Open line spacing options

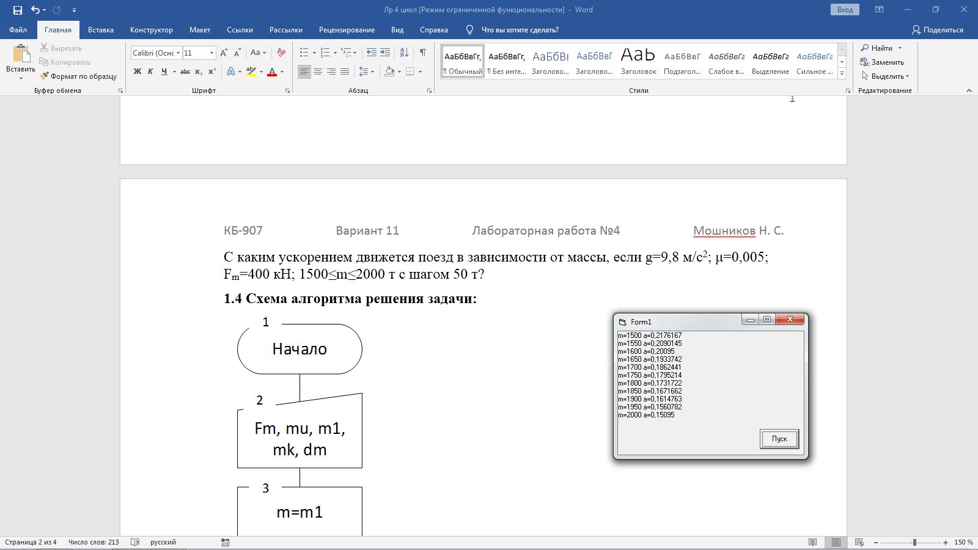point(366,71)
